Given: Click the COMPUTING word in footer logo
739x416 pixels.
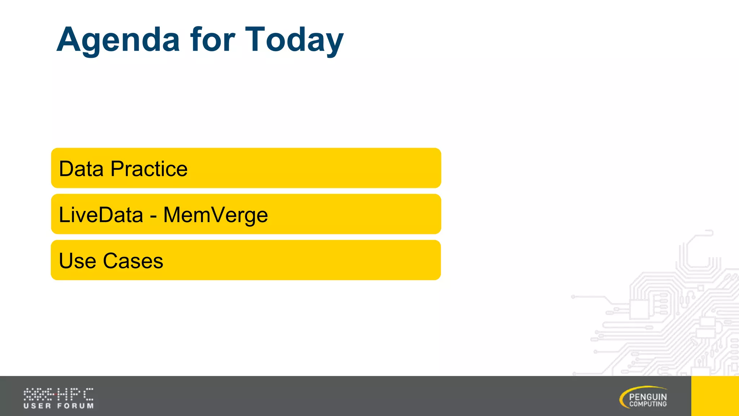Looking at the screenshot, I should point(648,404).
